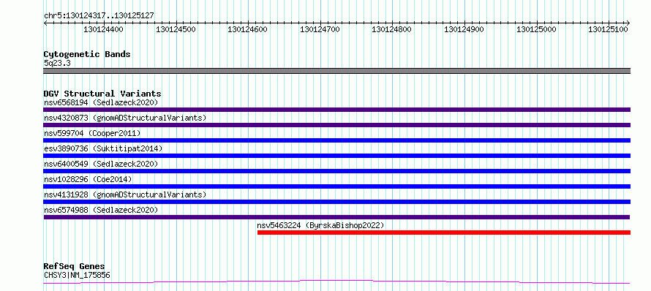Open nsv4320873 (gnomADStructuralVariants) label
The width and height of the screenshot is (651, 291).
125,118
